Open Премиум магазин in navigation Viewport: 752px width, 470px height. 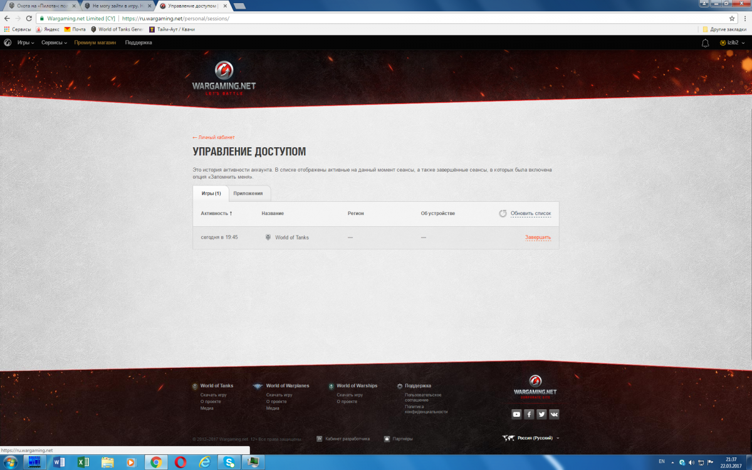[x=95, y=43]
